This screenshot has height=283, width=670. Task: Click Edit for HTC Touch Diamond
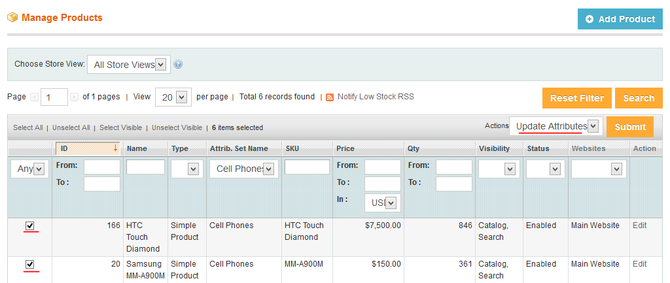tap(639, 225)
